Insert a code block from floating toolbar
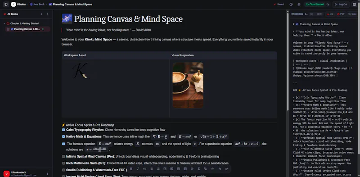The width and height of the screenshot is (360, 177). point(212,169)
